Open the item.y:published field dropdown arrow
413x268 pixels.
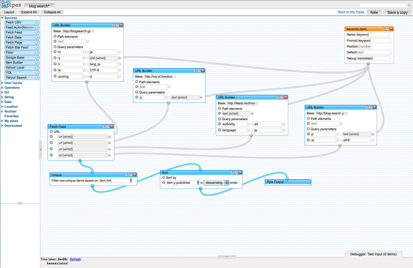(x=198, y=182)
